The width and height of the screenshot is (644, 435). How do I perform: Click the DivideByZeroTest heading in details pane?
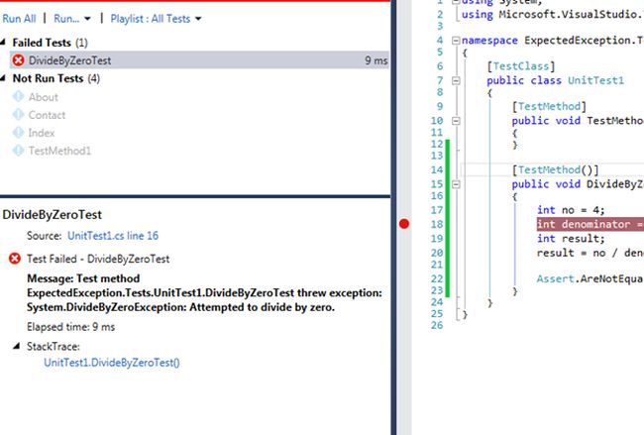pos(53,215)
